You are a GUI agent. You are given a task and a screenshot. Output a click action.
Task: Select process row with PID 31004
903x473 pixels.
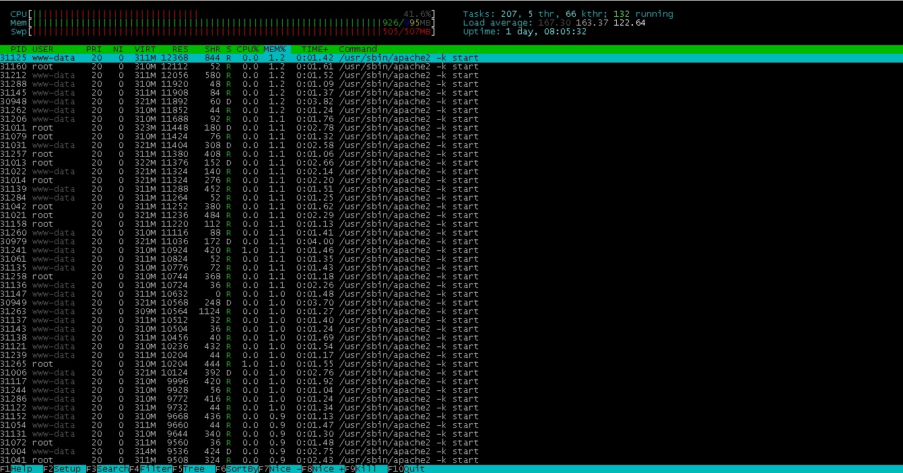coord(451,451)
